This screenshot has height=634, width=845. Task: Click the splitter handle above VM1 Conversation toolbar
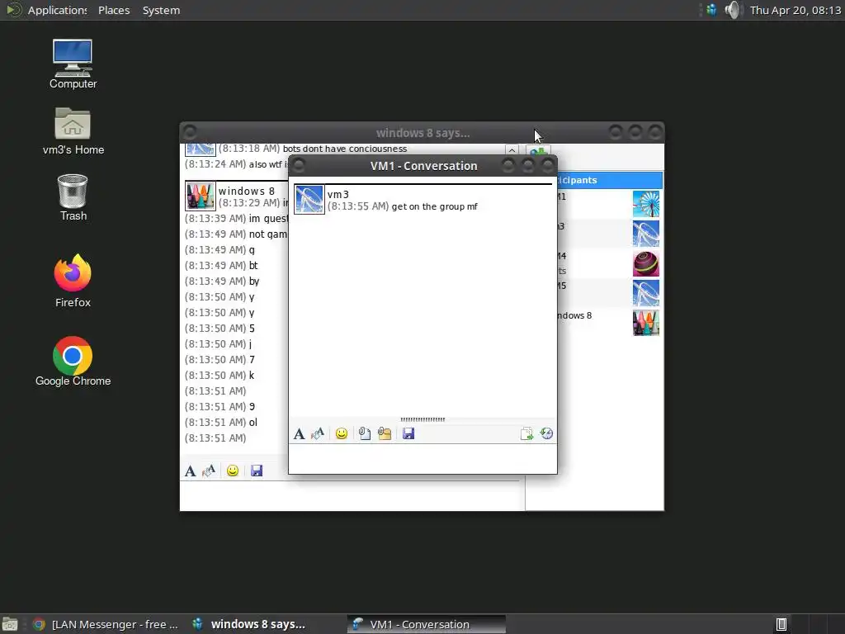[x=422, y=419]
